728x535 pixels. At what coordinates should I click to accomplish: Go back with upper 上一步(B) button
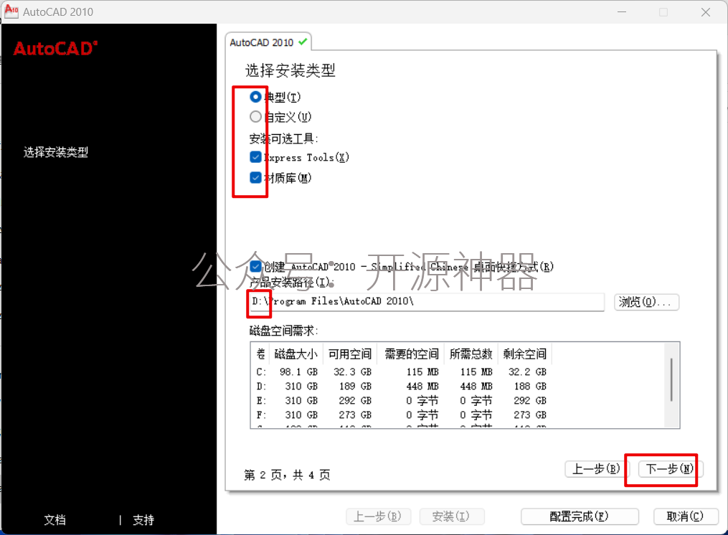[x=596, y=468]
